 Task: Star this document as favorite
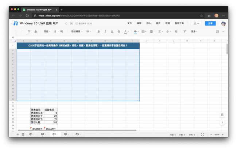pos(66,23)
